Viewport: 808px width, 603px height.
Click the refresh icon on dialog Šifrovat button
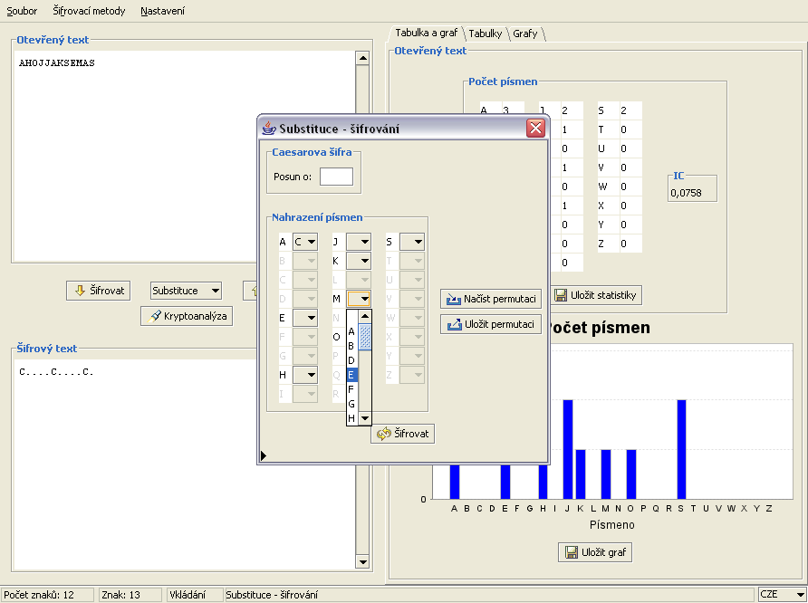pyautogui.click(x=384, y=434)
